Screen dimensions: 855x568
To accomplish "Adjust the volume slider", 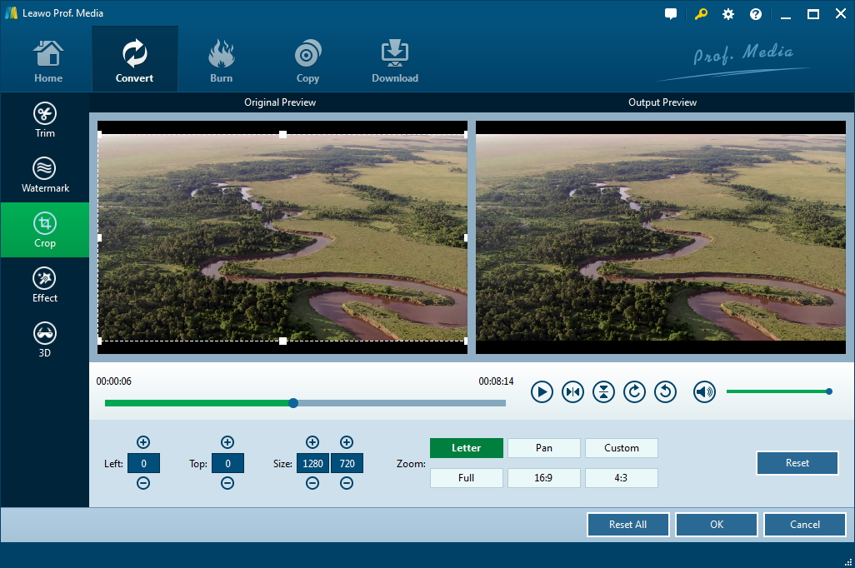I will click(779, 391).
